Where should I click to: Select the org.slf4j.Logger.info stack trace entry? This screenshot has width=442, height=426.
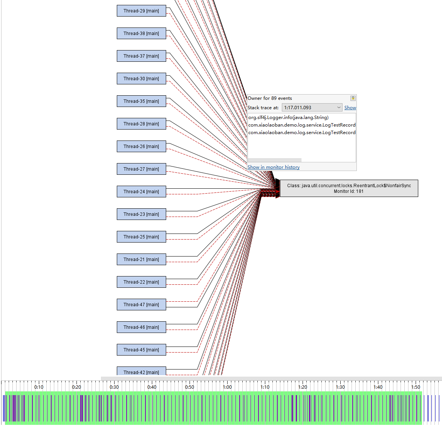288,117
